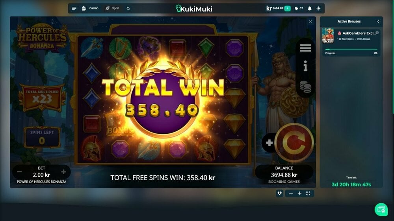Toggle the light/dark theme sun icon
Screen dimensions: 394x221
[319, 8]
